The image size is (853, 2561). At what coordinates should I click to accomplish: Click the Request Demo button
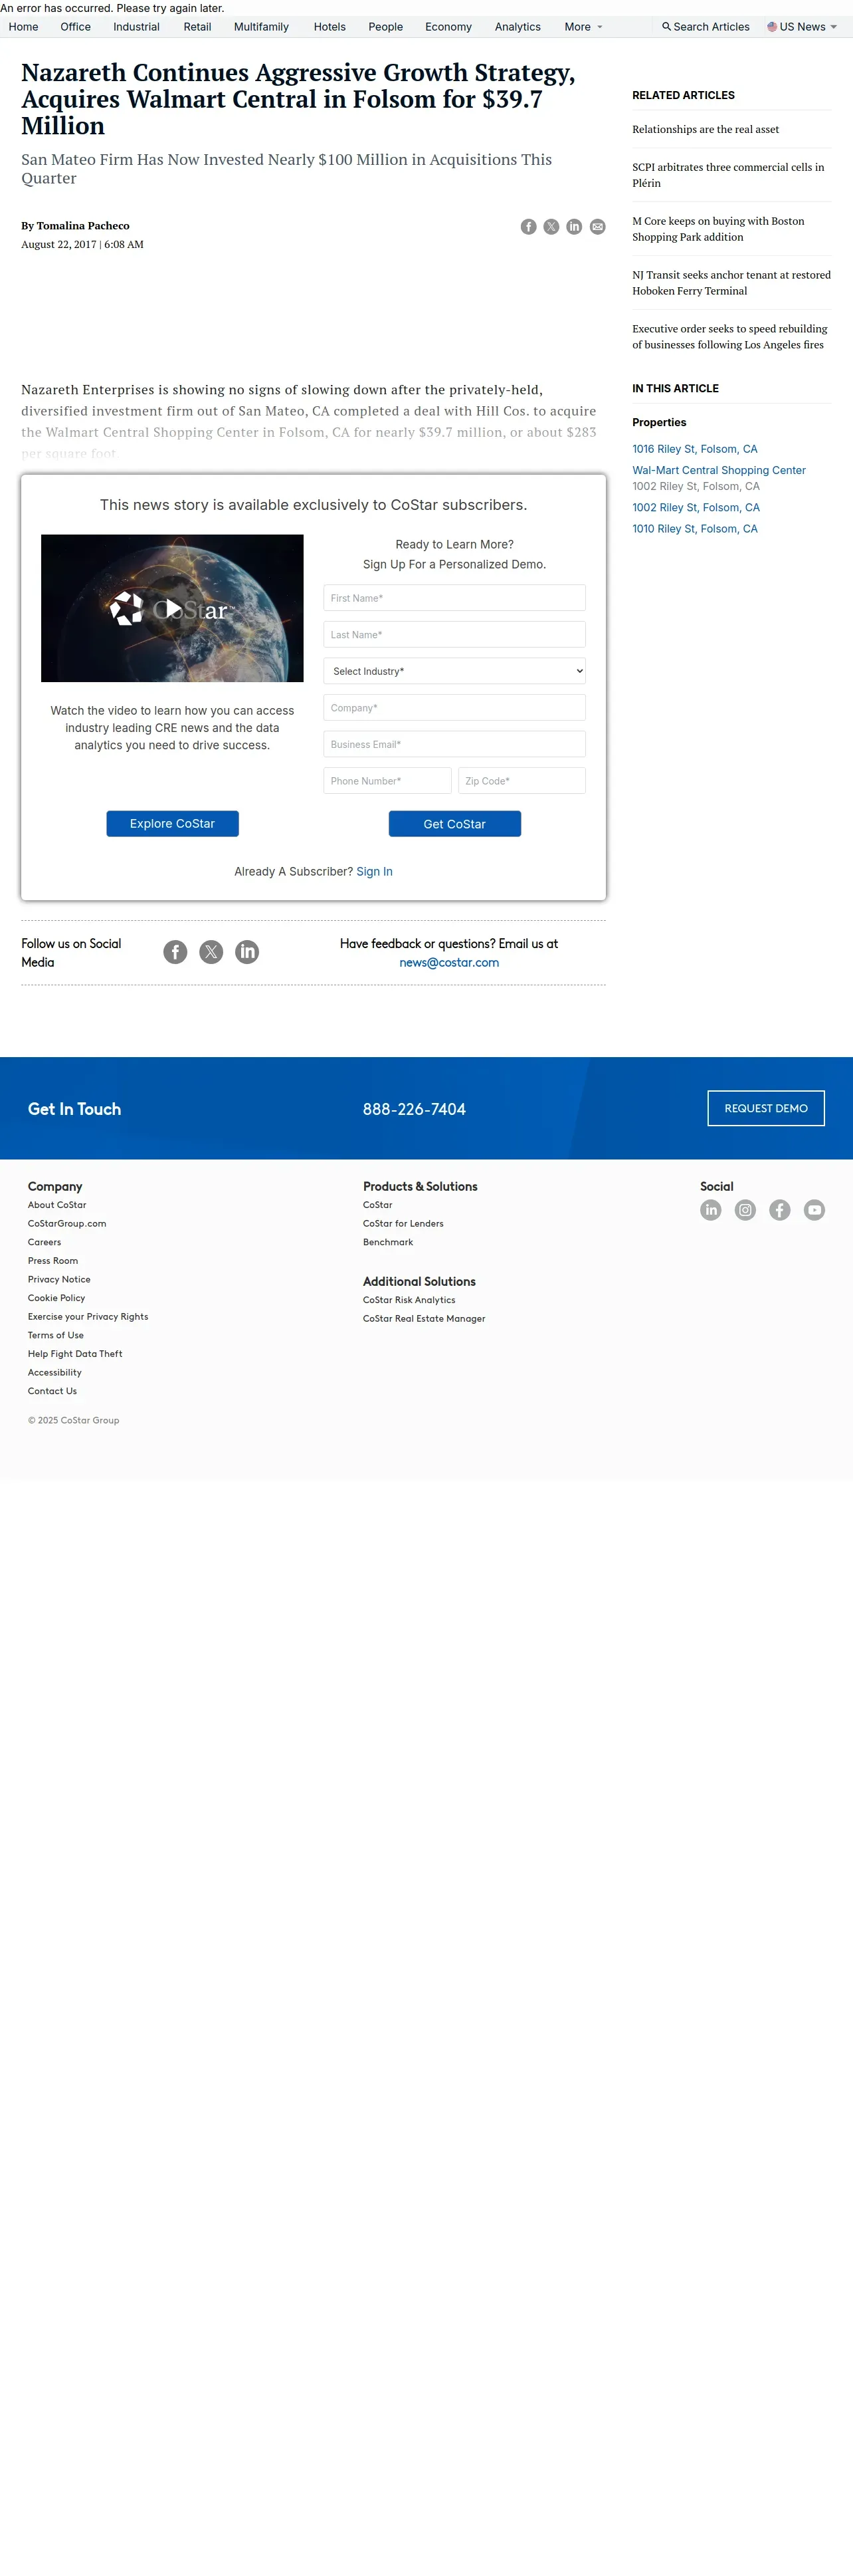click(765, 1108)
